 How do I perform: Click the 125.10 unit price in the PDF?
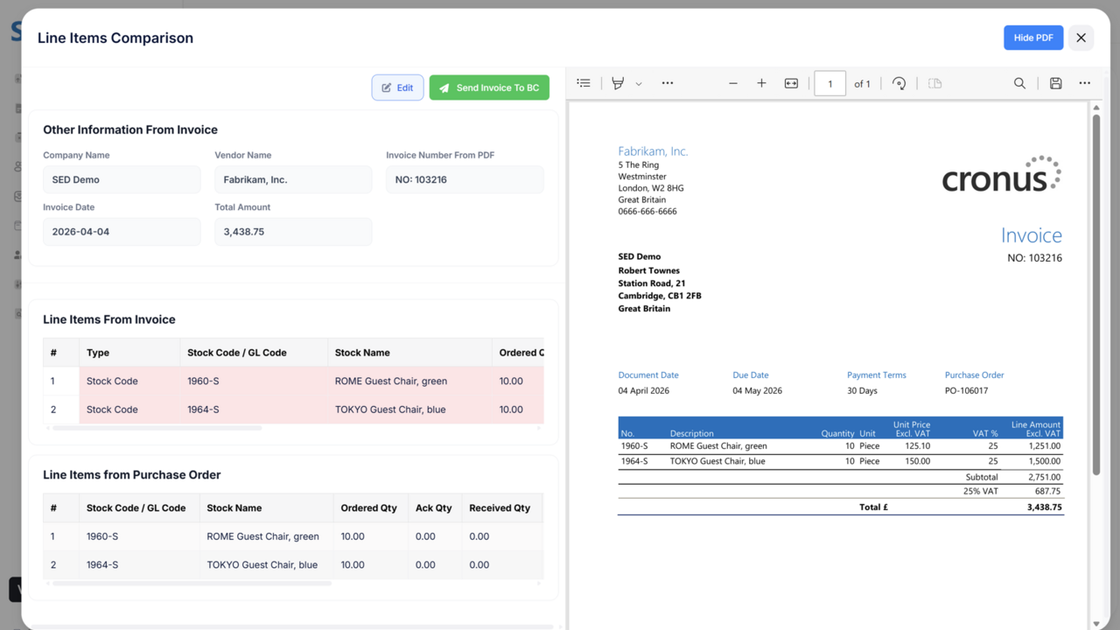tap(917, 446)
